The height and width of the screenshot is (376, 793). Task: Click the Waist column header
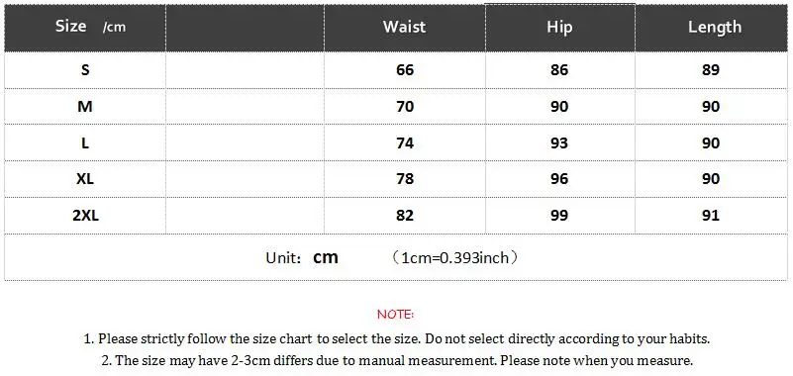pos(404,27)
